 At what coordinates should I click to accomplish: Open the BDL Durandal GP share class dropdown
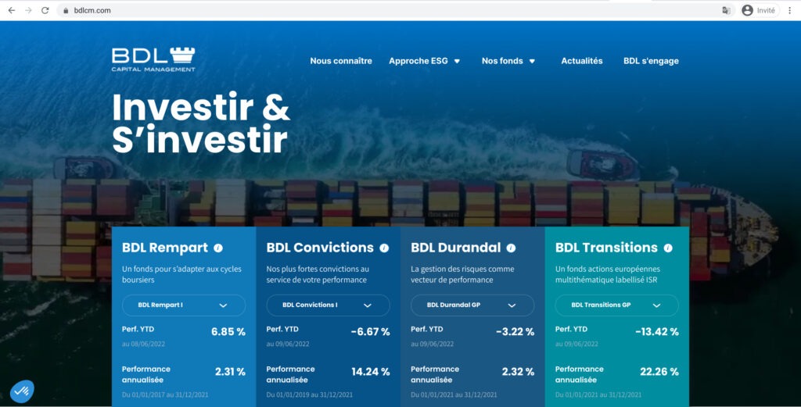472,305
